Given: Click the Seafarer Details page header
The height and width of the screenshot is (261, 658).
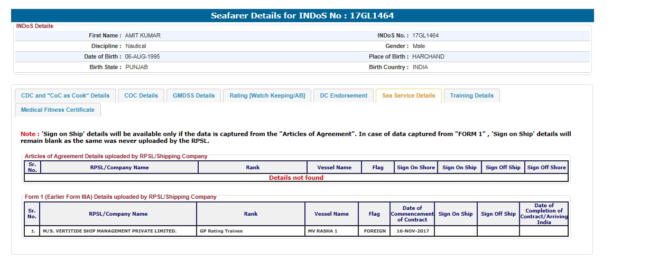Looking at the screenshot, I should [302, 16].
